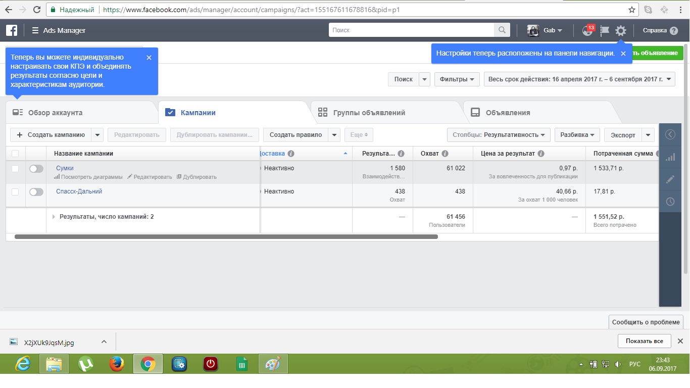Image resolution: width=690 pixels, height=388 pixels.
Task: Switch to the Обзор аккаунта tab
Action: coord(81,113)
